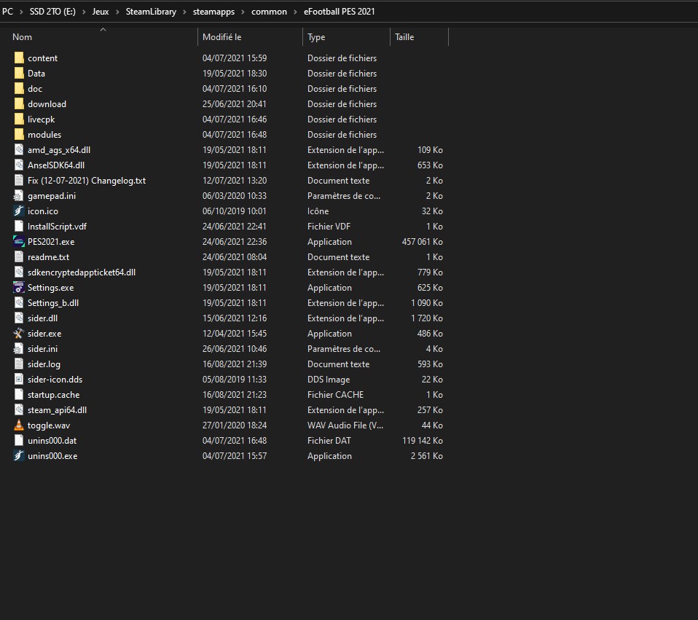Image resolution: width=698 pixels, height=620 pixels.
Task: Navigate to PC in the breadcrumb path
Action: pos(7,12)
